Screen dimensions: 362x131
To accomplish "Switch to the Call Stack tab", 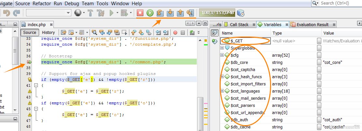I will [x=239, y=24].
